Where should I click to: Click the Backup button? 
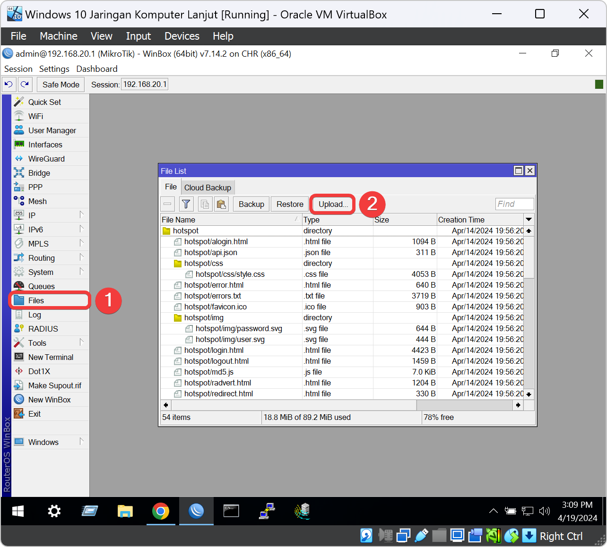251,204
